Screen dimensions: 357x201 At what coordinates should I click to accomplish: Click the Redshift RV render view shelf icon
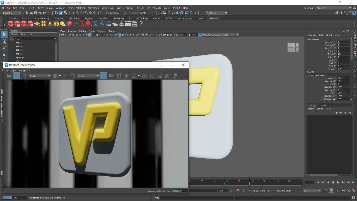coord(11,24)
